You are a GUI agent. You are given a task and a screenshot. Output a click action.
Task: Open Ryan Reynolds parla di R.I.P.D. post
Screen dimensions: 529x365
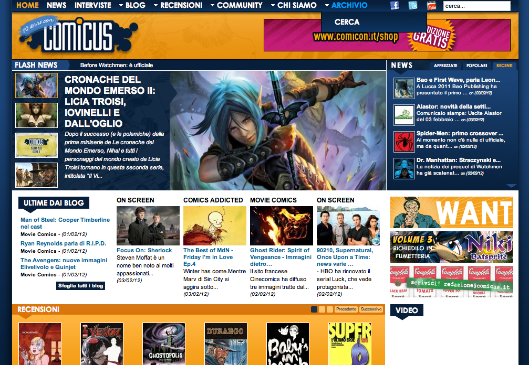coord(64,243)
